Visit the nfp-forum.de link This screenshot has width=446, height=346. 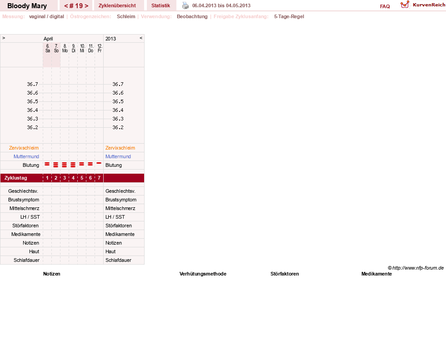click(416, 268)
